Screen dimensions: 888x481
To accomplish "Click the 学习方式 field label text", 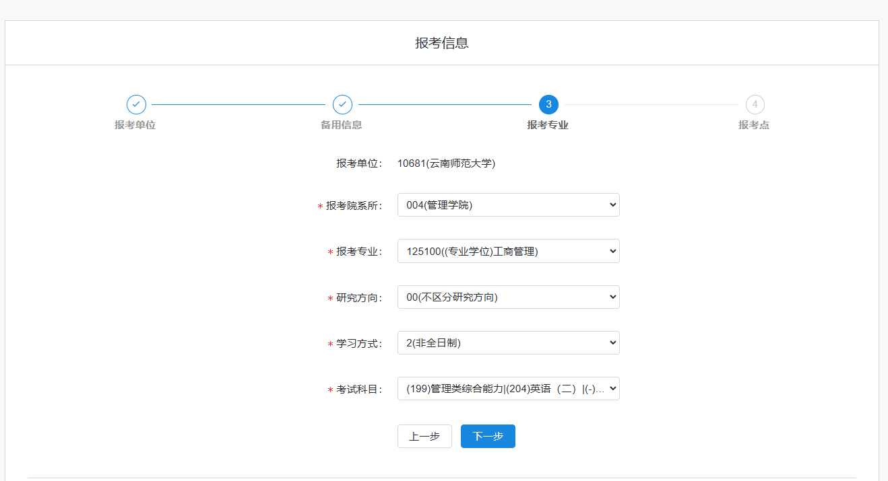I will tap(359, 344).
